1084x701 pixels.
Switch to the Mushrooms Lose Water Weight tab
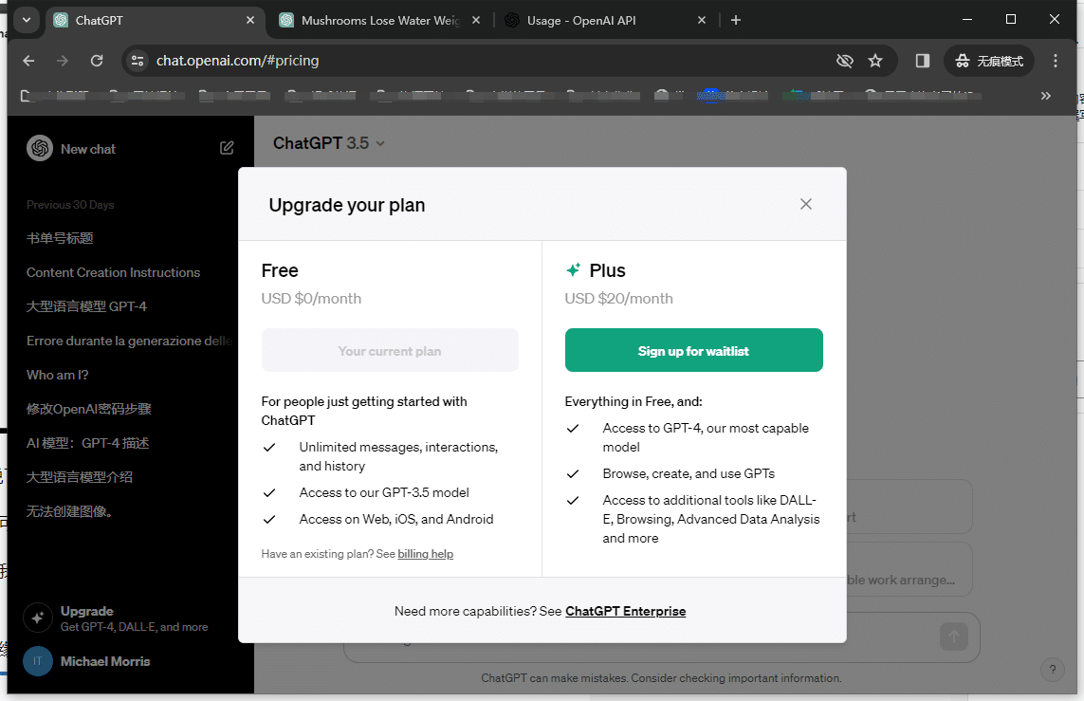click(x=379, y=20)
